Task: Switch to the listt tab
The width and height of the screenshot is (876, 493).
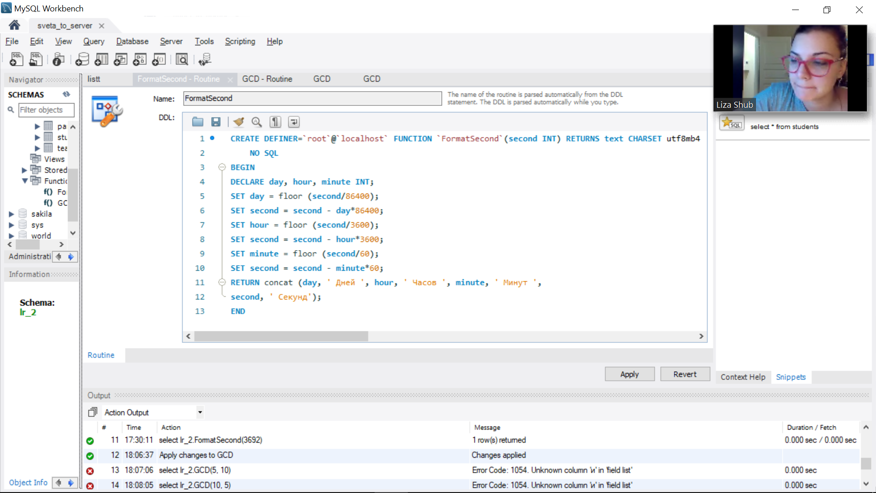Action: [94, 79]
